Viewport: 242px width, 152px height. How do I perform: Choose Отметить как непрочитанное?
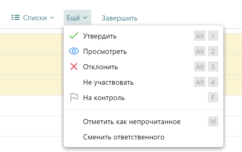132,122
